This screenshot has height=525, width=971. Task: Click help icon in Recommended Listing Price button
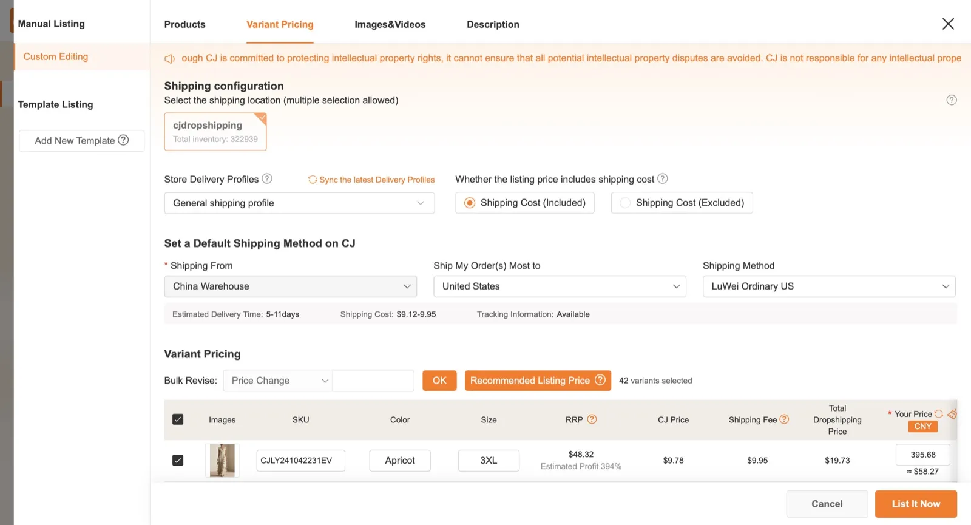point(600,380)
